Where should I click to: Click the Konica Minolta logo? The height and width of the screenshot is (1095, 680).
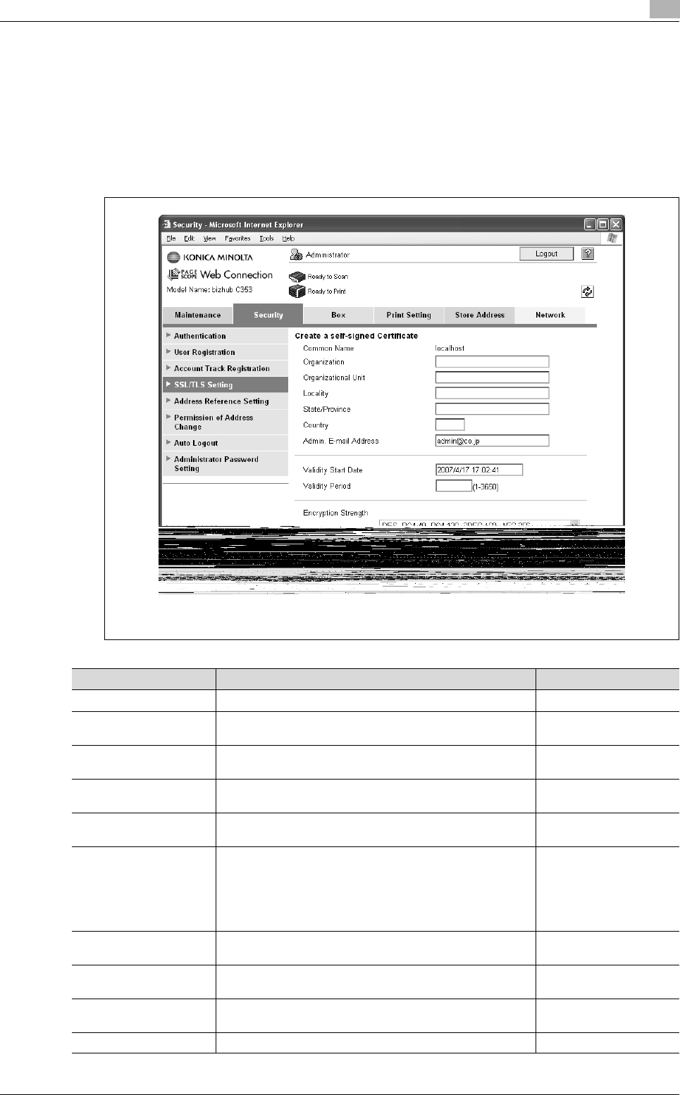tap(210, 257)
